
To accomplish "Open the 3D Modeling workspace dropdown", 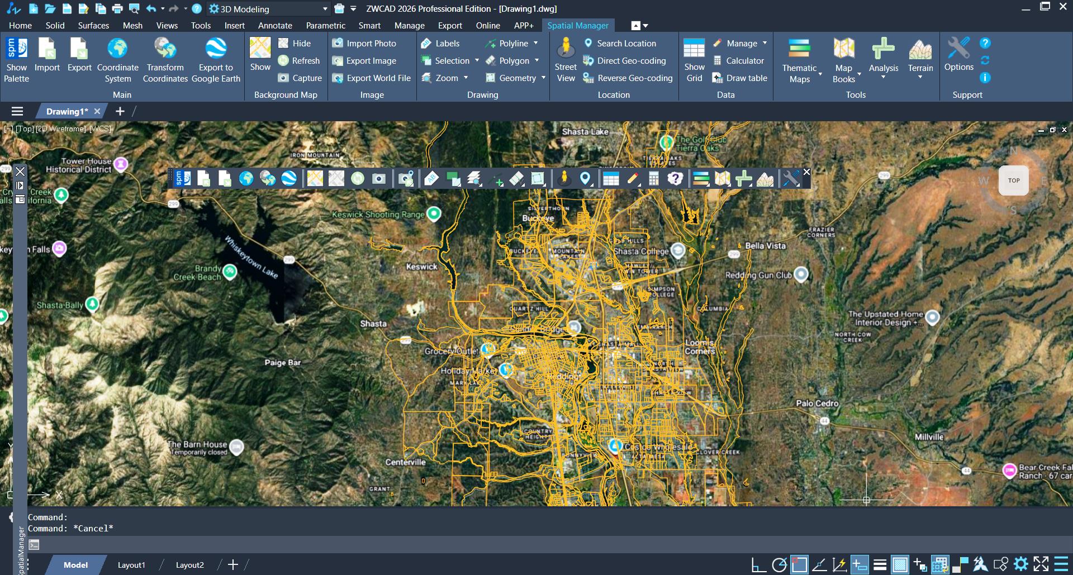I will tap(325, 9).
